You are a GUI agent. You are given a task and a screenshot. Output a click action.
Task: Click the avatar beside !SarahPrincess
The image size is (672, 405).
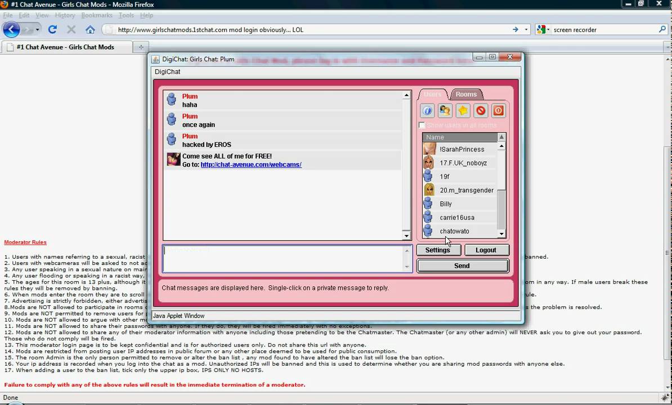tap(429, 149)
